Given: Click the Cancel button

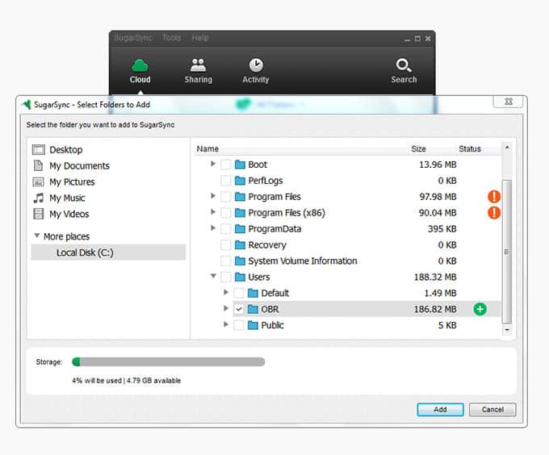Looking at the screenshot, I should (492, 410).
